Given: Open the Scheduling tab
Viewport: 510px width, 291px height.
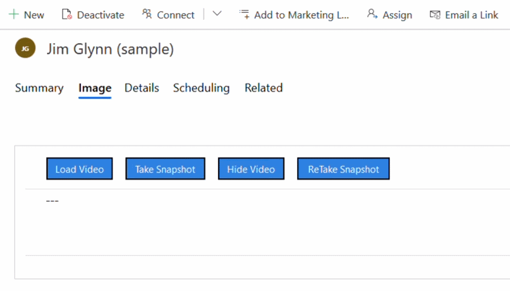Looking at the screenshot, I should [x=201, y=88].
